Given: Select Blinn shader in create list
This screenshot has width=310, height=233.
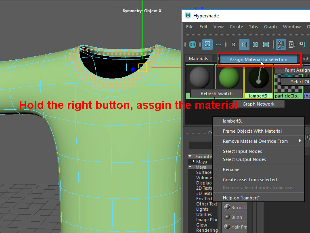Looking at the screenshot, I should point(237,217).
